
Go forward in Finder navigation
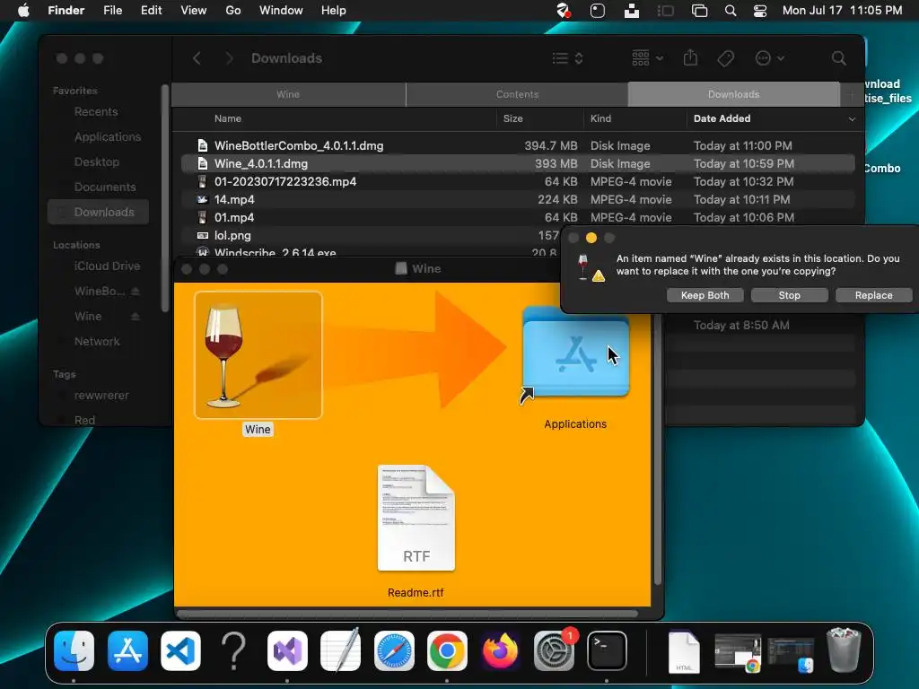(x=229, y=58)
